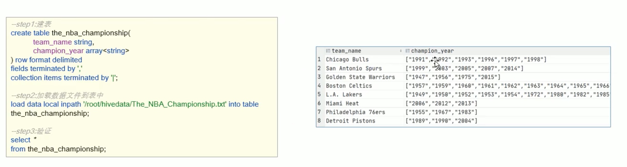Click the sort arrows on team_name column
The height and width of the screenshot is (167, 627).
pos(401,51)
